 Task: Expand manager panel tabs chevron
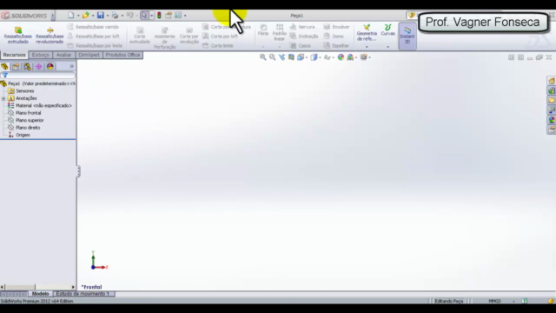pos(71,66)
